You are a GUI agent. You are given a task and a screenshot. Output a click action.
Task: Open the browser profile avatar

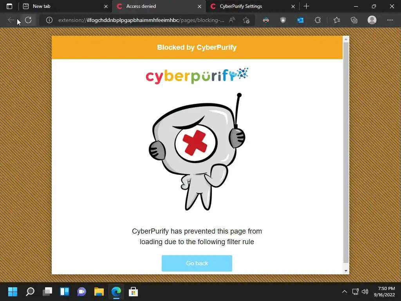[x=372, y=20]
